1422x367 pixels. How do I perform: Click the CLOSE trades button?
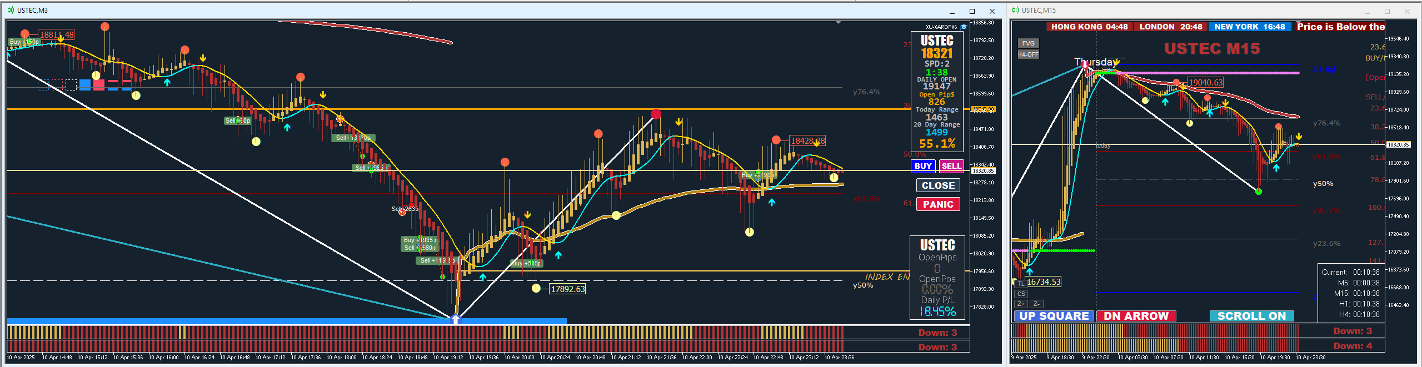point(938,185)
